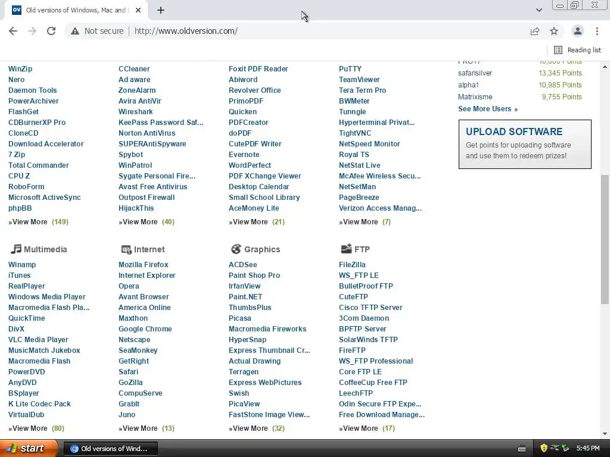Open the Mozilla Firefox link
The width and height of the screenshot is (610, 457).
[x=143, y=265]
